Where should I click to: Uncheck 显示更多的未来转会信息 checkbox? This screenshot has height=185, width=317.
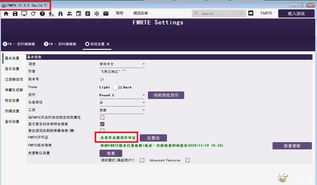click(x=102, y=124)
